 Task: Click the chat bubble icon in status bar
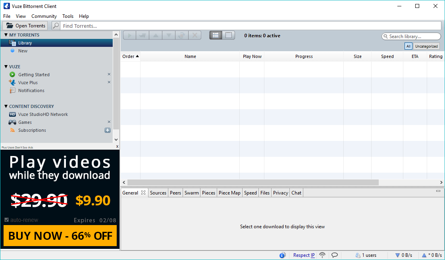335,255
